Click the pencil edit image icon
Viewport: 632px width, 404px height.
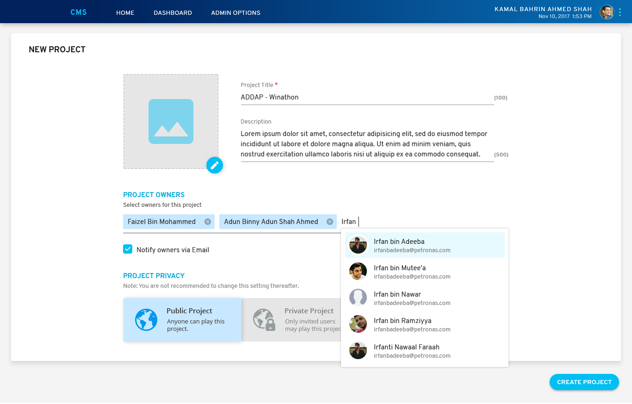tap(215, 165)
